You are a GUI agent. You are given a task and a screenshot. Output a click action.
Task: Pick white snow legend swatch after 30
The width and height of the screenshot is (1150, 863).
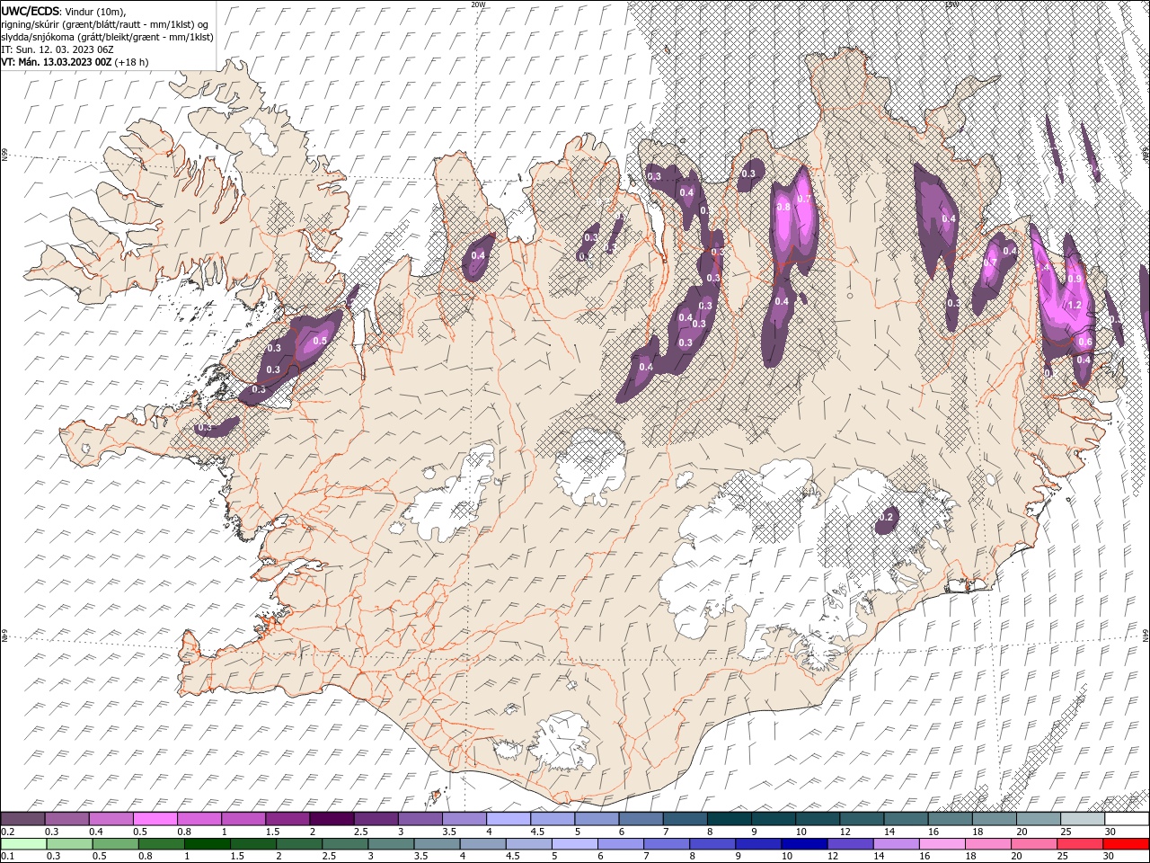1127,819
